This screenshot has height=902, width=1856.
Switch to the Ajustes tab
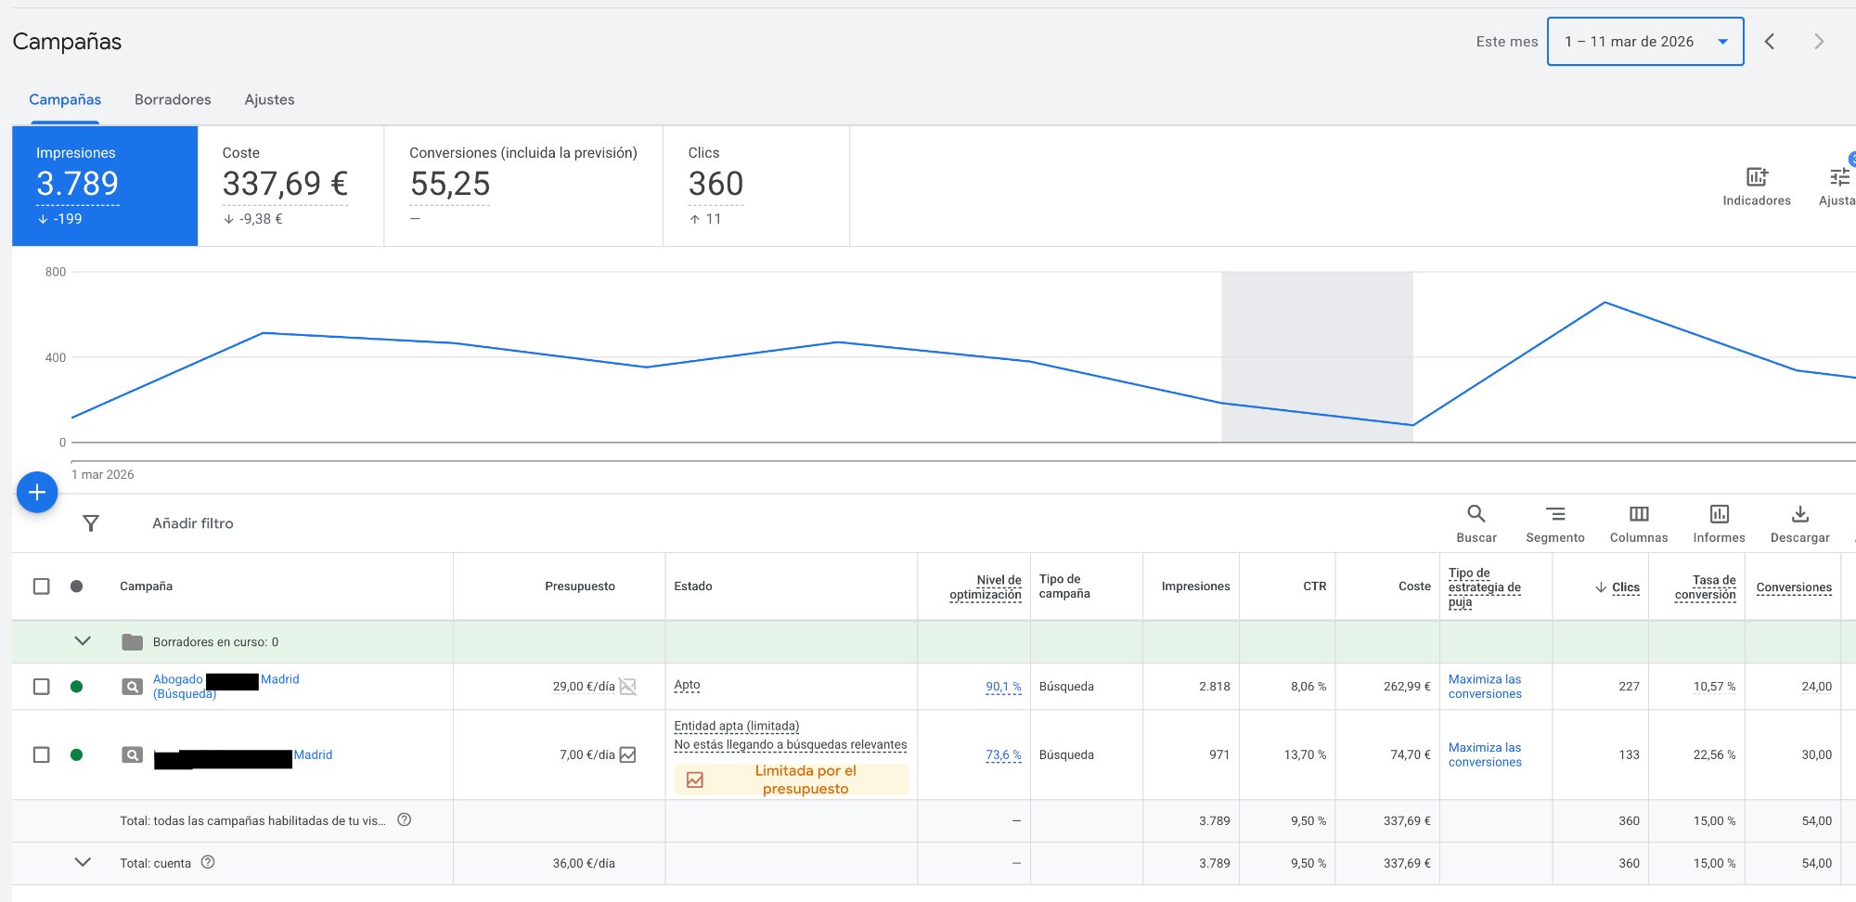(269, 99)
